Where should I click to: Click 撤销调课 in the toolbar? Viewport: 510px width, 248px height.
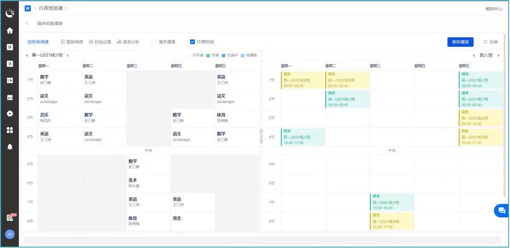72,42
